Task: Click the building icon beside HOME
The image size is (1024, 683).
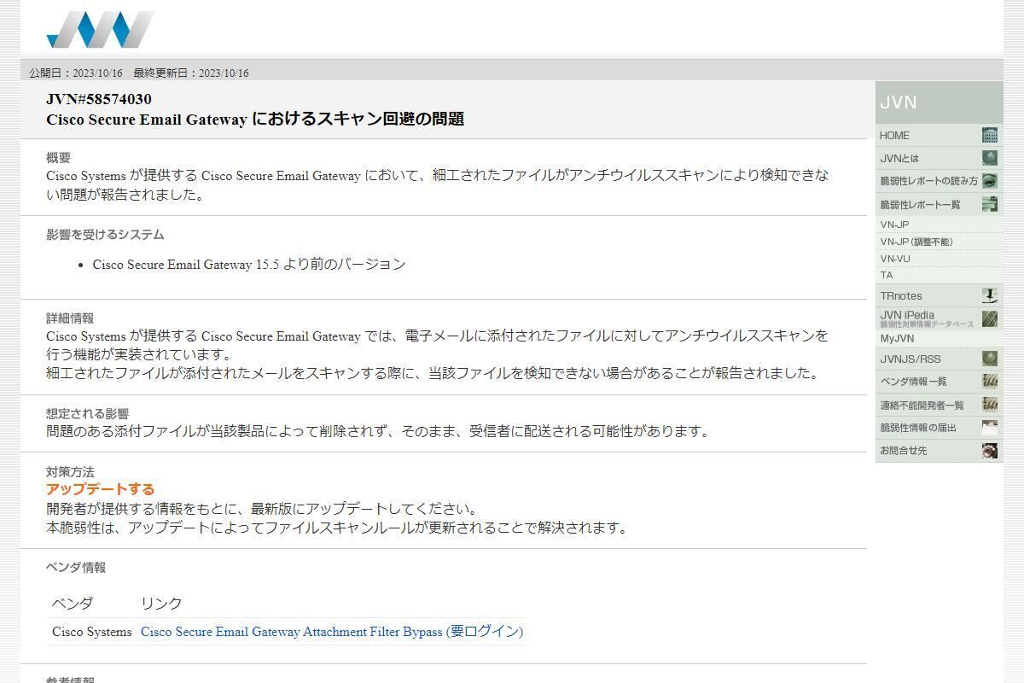Action: pyautogui.click(x=990, y=135)
